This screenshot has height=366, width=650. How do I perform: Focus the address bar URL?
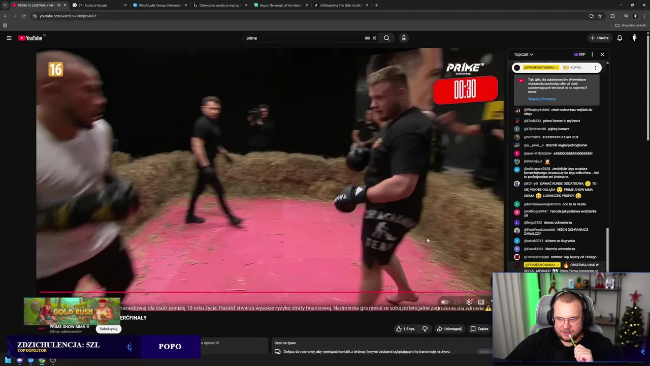[x=68, y=16]
